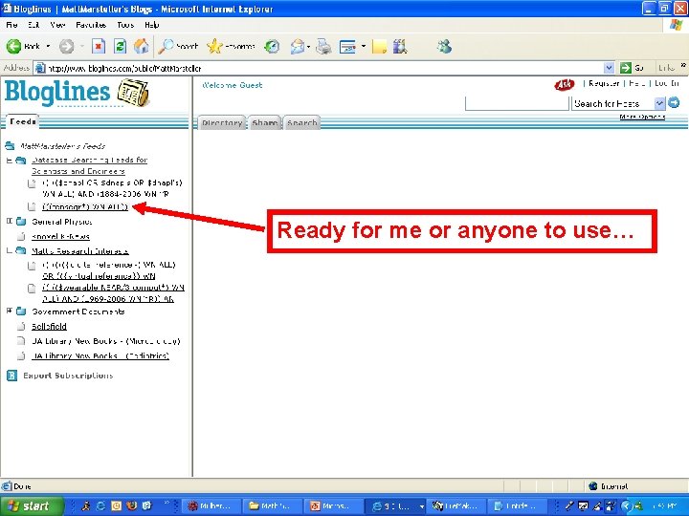This screenshot has width=689, height=516.
Task: Go to the Home page icon
Action: tap(141, 46)
